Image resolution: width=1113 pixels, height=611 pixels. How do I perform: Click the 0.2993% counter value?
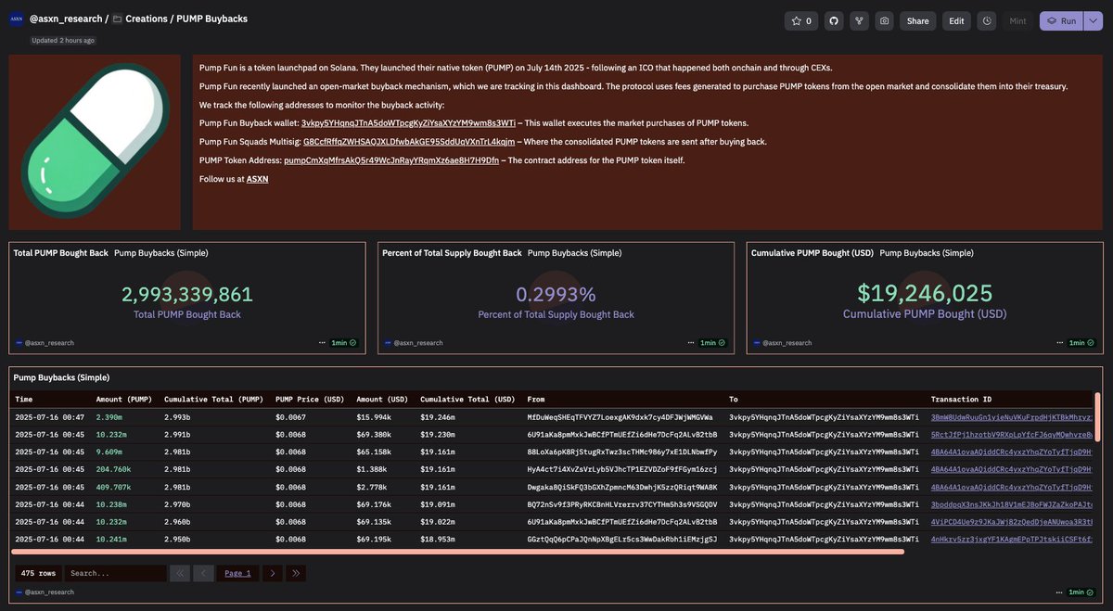[x=556, y=295]
